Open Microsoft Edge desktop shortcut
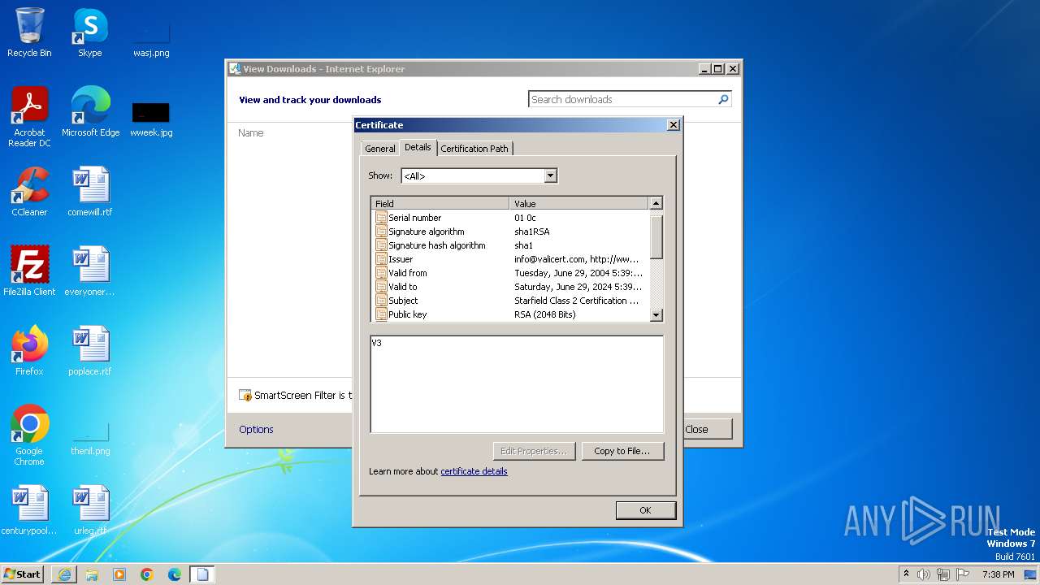 point(90,112)
